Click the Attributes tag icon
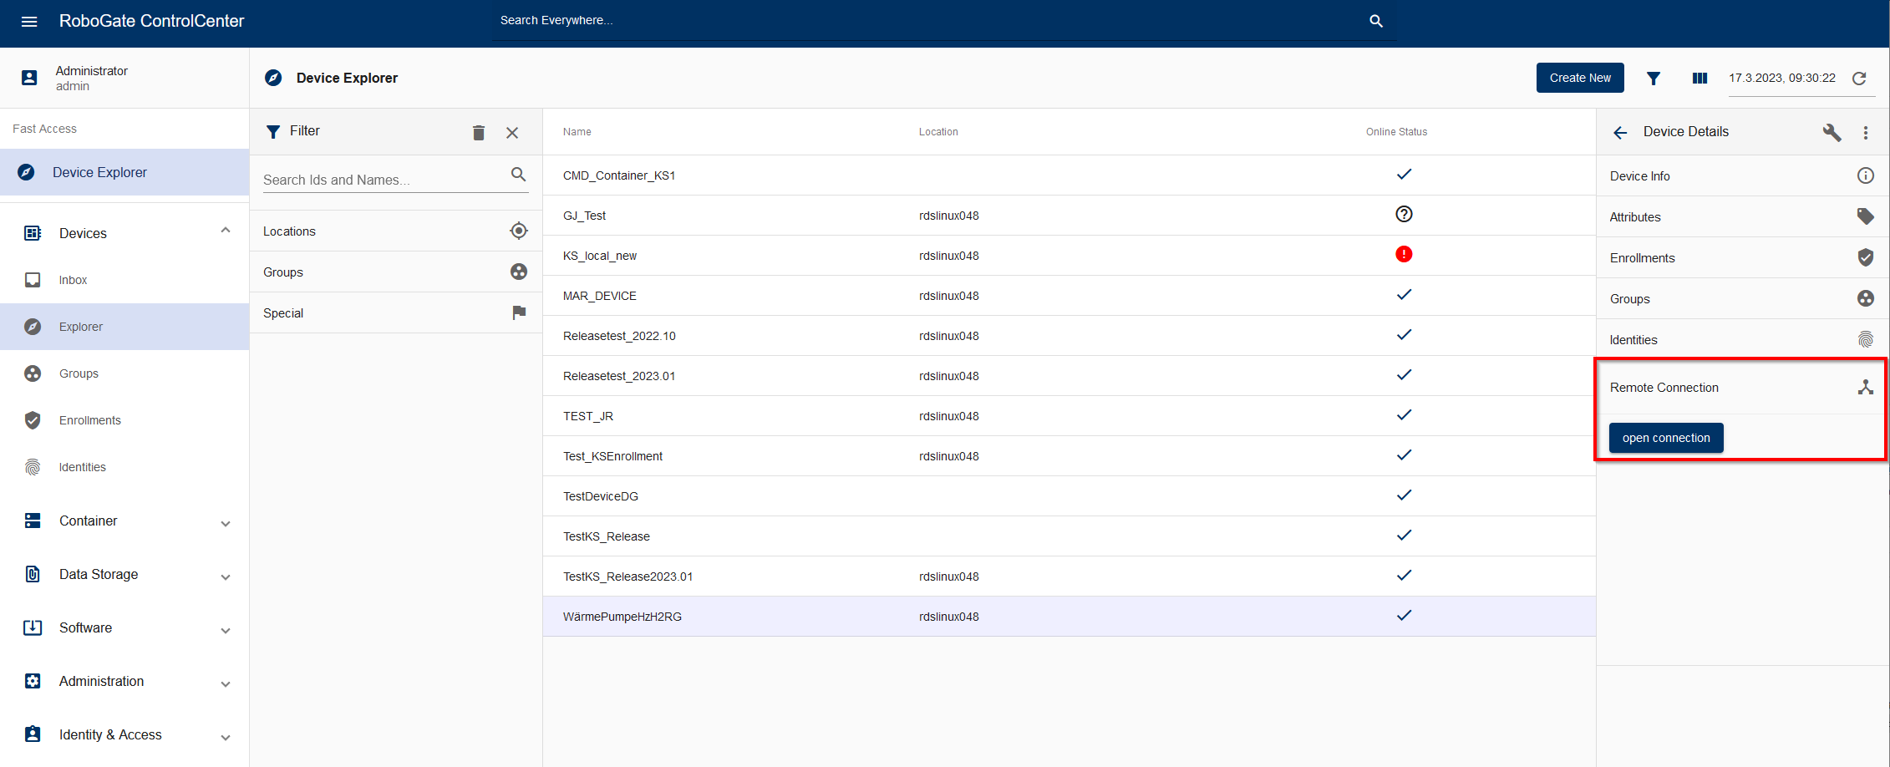 (1866, 216)
